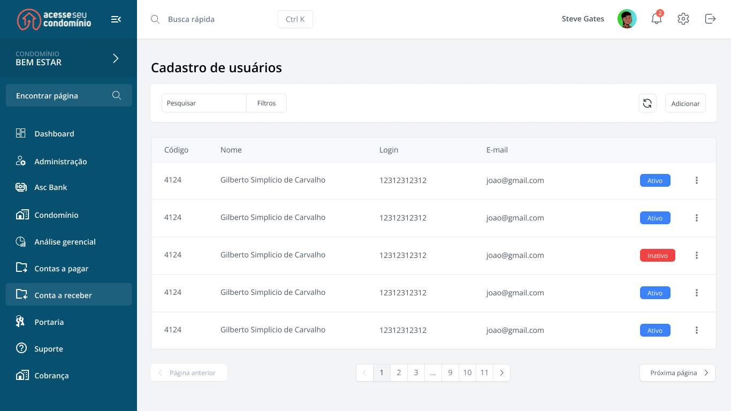Screen dimensions: 731x411
Task: Go to page 10
Action: pyautogui.click(x=467, y=373)
